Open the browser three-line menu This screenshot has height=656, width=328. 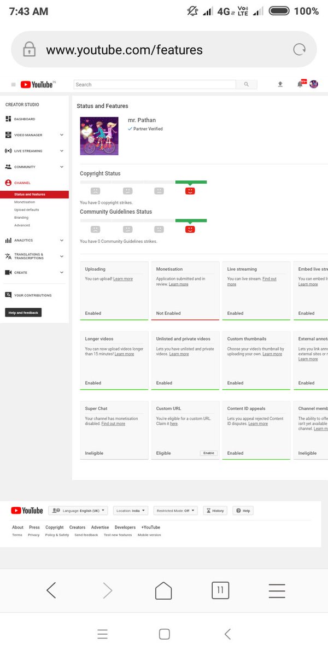(277, 590)
